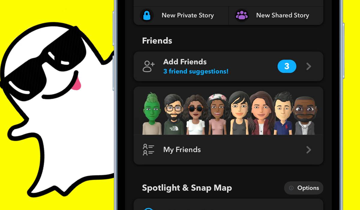Image resolution: width=360 pixels, height=210 pixels.
Task: Create a New Shared Story
Action: pyautogui.click(x=276, y=15)
